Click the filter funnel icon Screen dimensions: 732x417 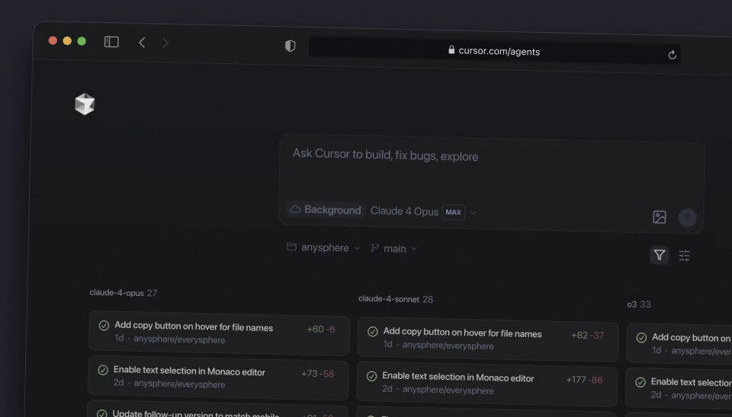tap(659, 255)
